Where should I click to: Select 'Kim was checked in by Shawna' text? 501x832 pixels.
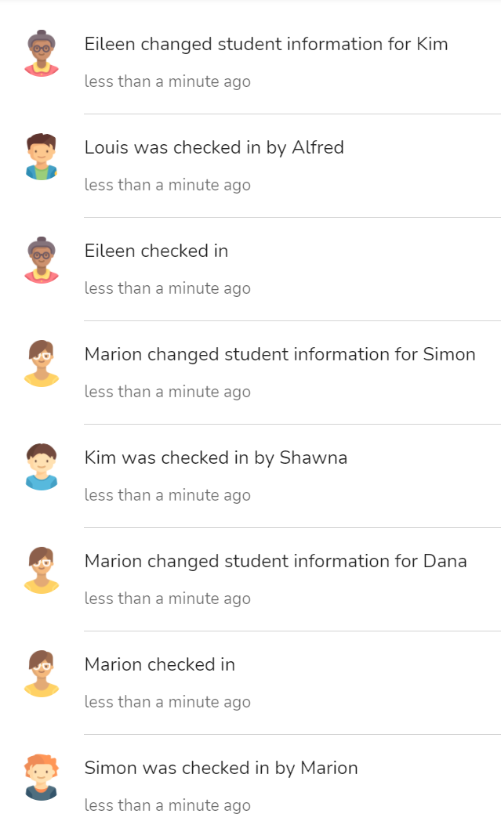click(216, 458)
